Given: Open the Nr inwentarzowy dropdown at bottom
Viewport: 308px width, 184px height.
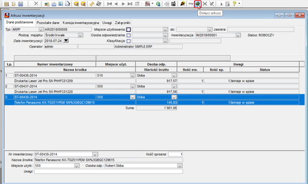Looking at the screenshot, I should point(95,155).
